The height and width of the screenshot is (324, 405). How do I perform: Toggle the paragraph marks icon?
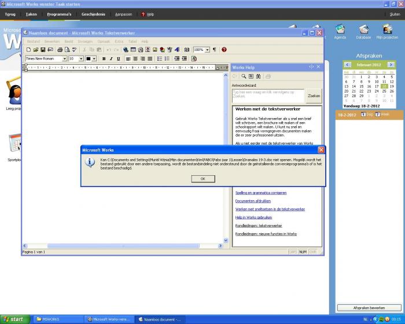215,50
